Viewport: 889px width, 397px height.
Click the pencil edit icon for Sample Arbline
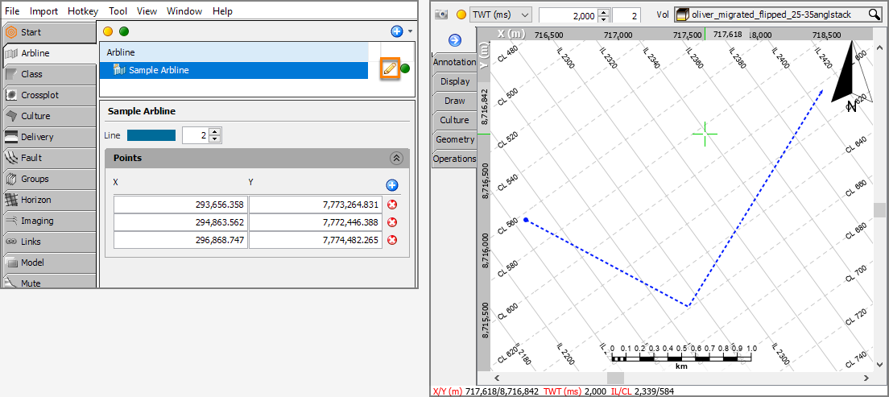click(390, 69)
